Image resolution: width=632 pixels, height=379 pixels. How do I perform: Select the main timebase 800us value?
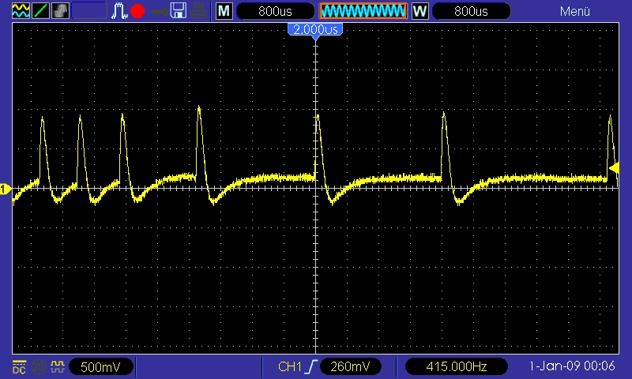pos(275,11)
